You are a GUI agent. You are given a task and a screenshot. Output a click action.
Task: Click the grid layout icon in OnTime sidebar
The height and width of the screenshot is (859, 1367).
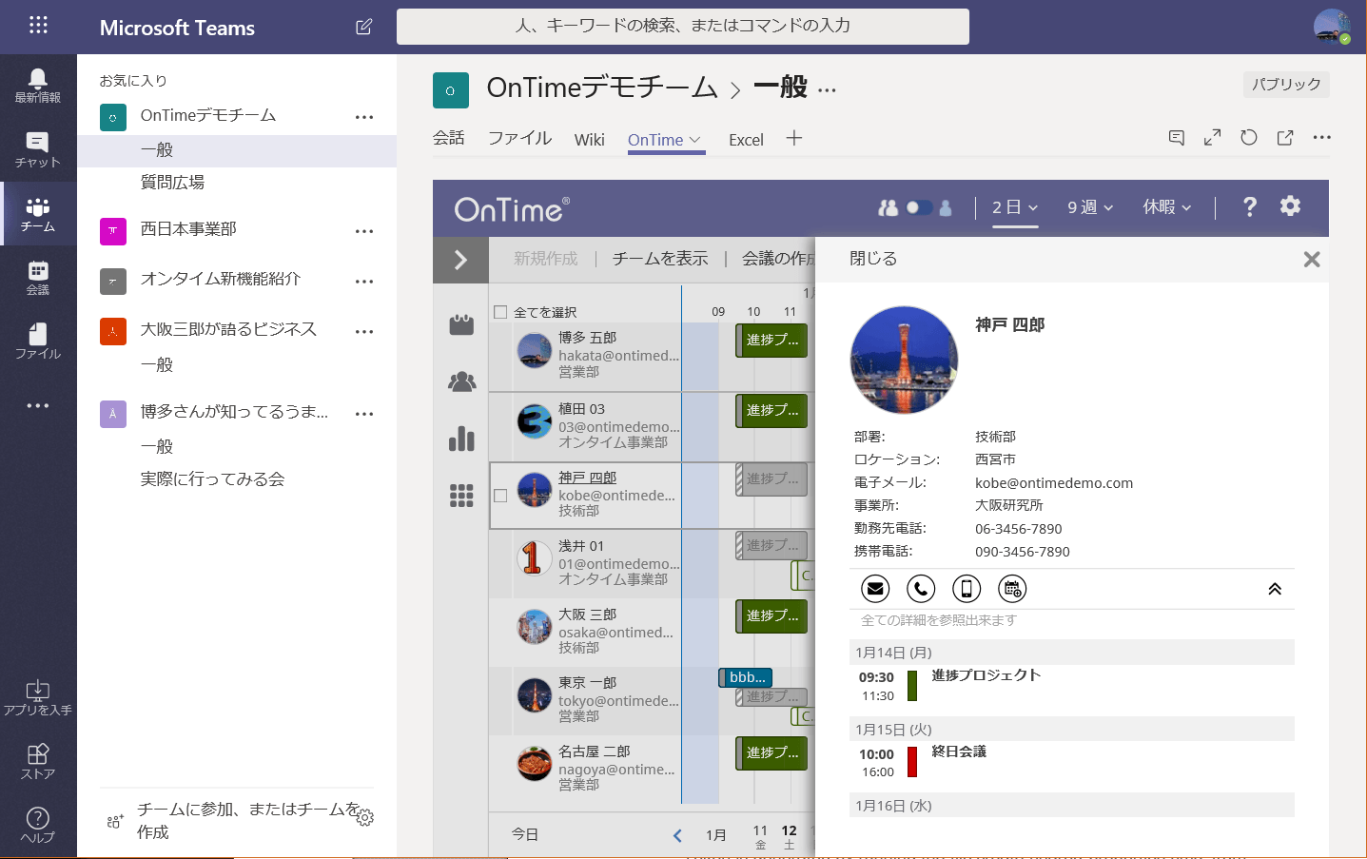tap(460, 496)
